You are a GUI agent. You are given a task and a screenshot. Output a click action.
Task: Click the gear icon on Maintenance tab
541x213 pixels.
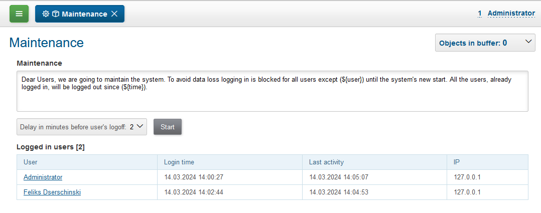(46, 14)
